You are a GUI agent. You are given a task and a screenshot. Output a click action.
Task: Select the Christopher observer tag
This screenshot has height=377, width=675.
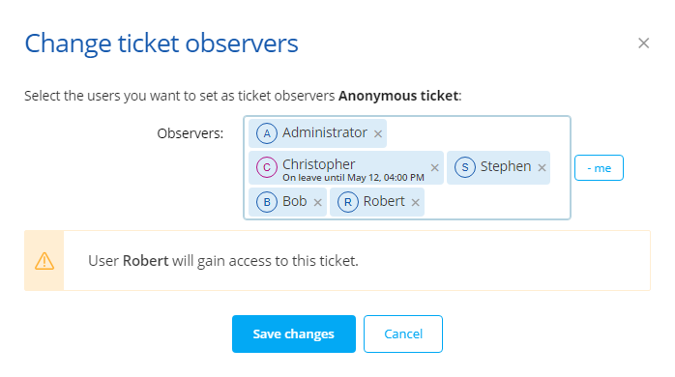pyautogui.click(x=345, y=168)
